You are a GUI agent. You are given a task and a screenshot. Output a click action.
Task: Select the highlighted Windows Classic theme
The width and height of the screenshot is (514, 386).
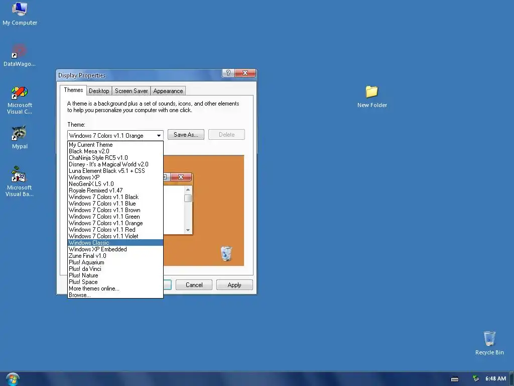click(x=115, y=243)
